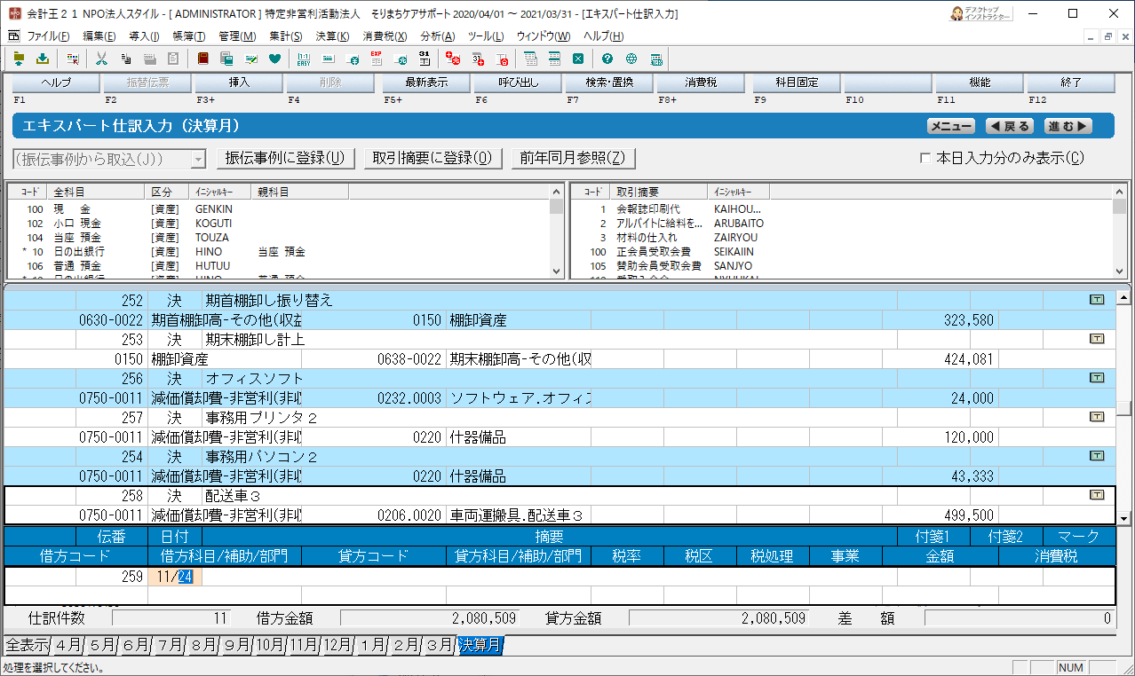Open help via the question mark icon
1135x676 pixels.
click(607, 59)
